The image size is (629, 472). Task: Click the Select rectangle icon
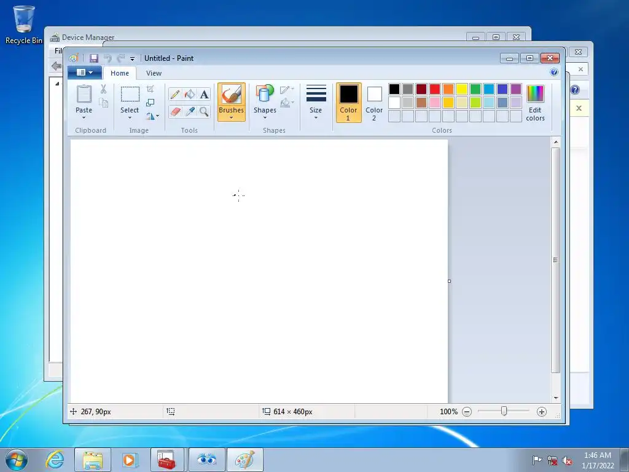[130, 94]
